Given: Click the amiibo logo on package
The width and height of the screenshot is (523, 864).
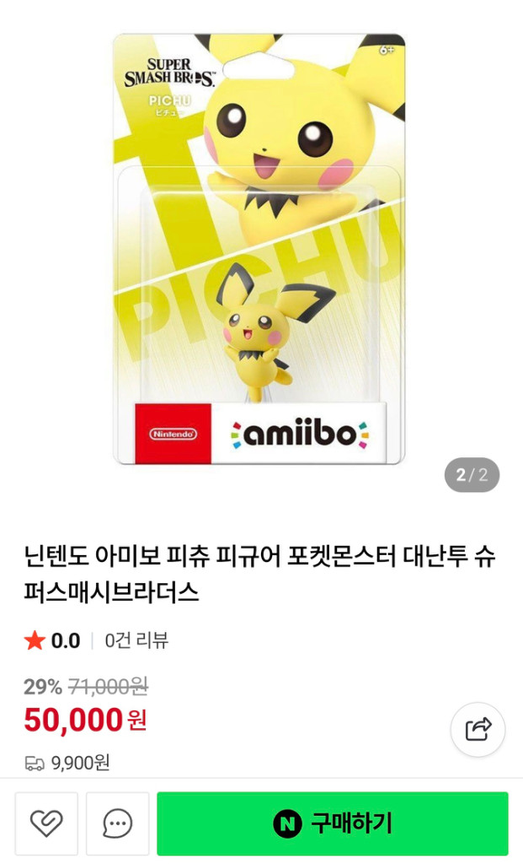Looking at the screenshot, I should 300,435.
